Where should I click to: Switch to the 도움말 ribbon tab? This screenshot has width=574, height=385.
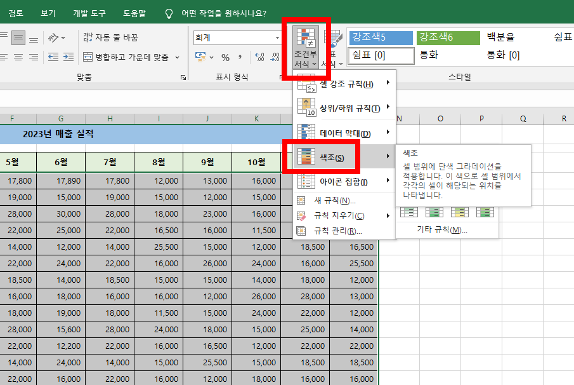point(134,13)
